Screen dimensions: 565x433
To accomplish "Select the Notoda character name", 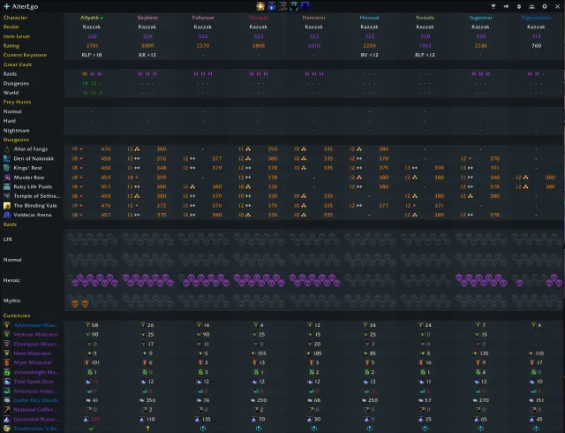I will [425, 18].
